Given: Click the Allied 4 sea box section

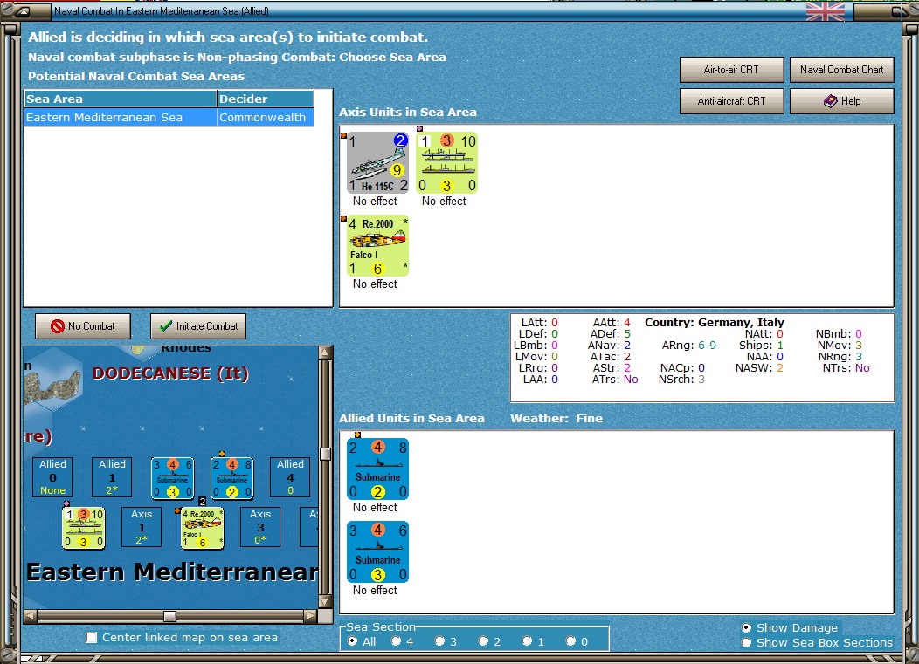Looking at the screenshot, I should coord(290,477).
